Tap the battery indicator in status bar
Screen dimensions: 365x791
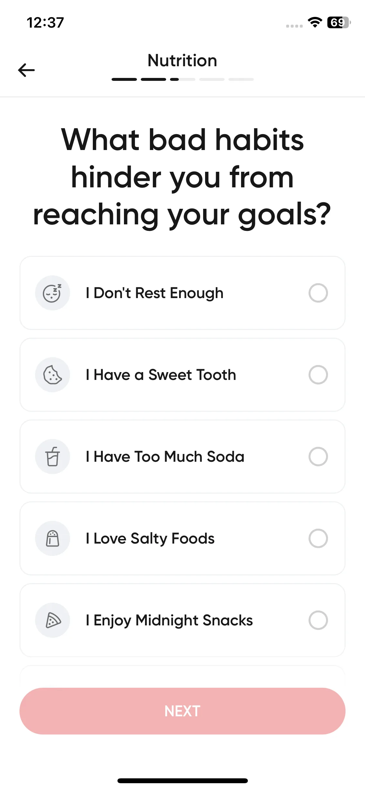coord(339,22)
